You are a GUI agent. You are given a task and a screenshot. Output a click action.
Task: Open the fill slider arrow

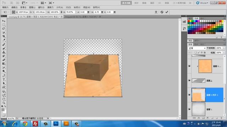pyautogui.click(x=224, y=53)
